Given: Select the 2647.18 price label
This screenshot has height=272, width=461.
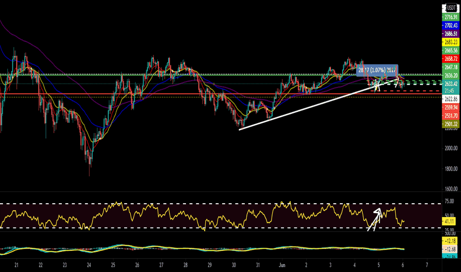Looking at the screenshot, I should click(x=451, y=67).
